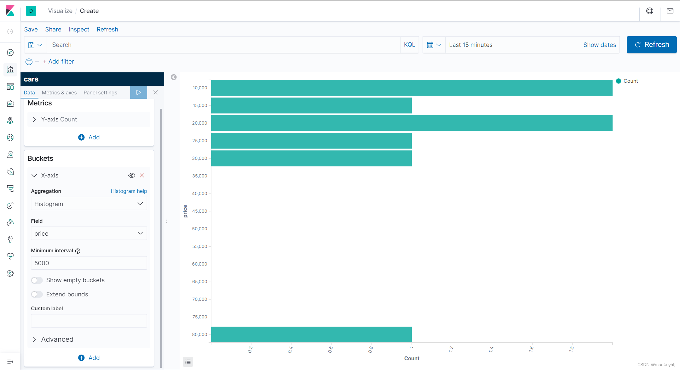The height and width of the screenshot is (370, 680).
Task: Open the Aggregation Histogram dropdown
Action: click(x=89, y=204)
